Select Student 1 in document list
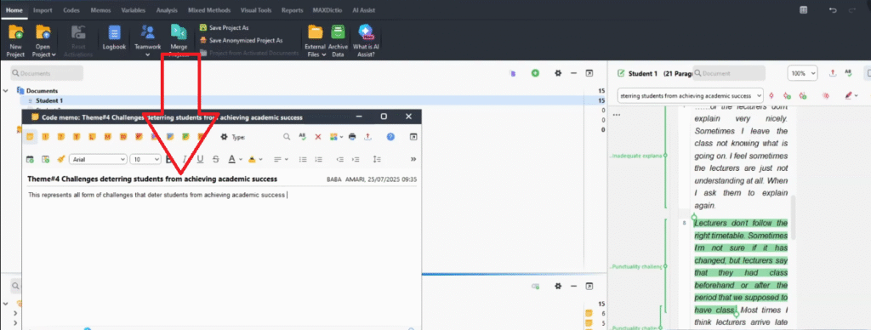 pyautogui.click(x=49, y=100)
